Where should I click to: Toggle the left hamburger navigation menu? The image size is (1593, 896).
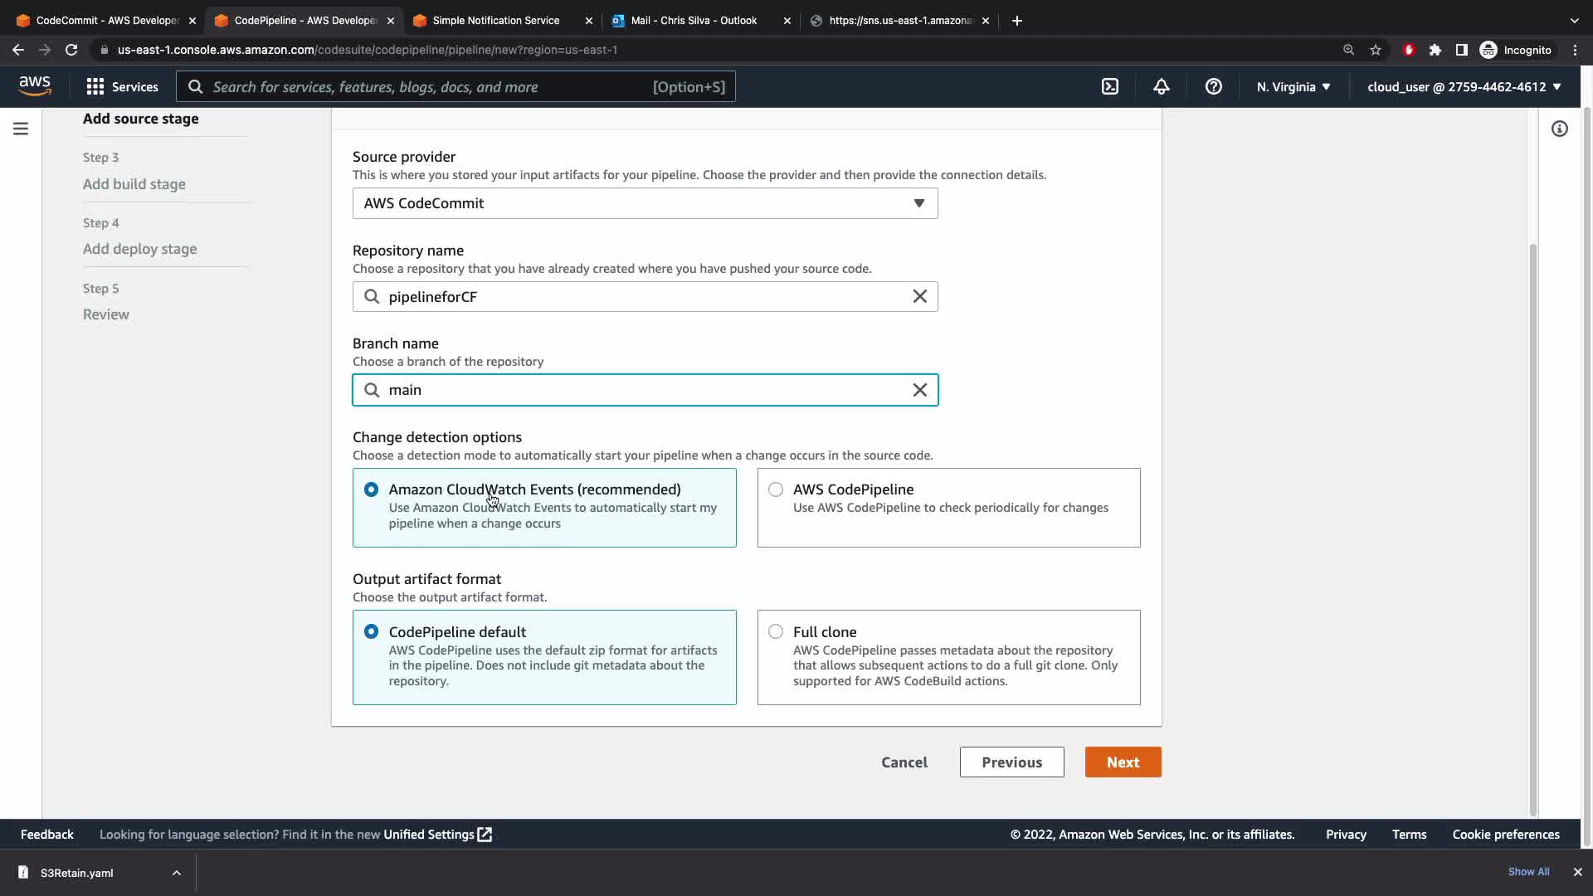(x=21, y=129)
